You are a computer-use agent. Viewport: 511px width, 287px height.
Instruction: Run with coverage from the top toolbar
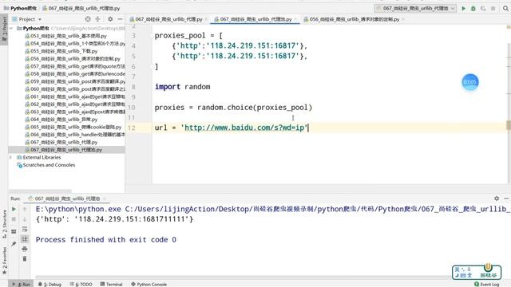pos(483,9)
